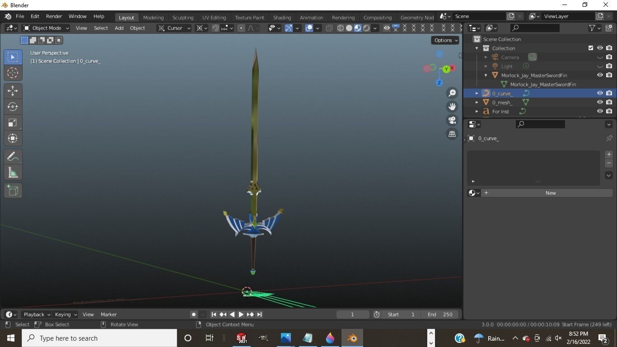Open the Object Mode dropdown
The height and width of the screenshot is (347, 617).
46,28
